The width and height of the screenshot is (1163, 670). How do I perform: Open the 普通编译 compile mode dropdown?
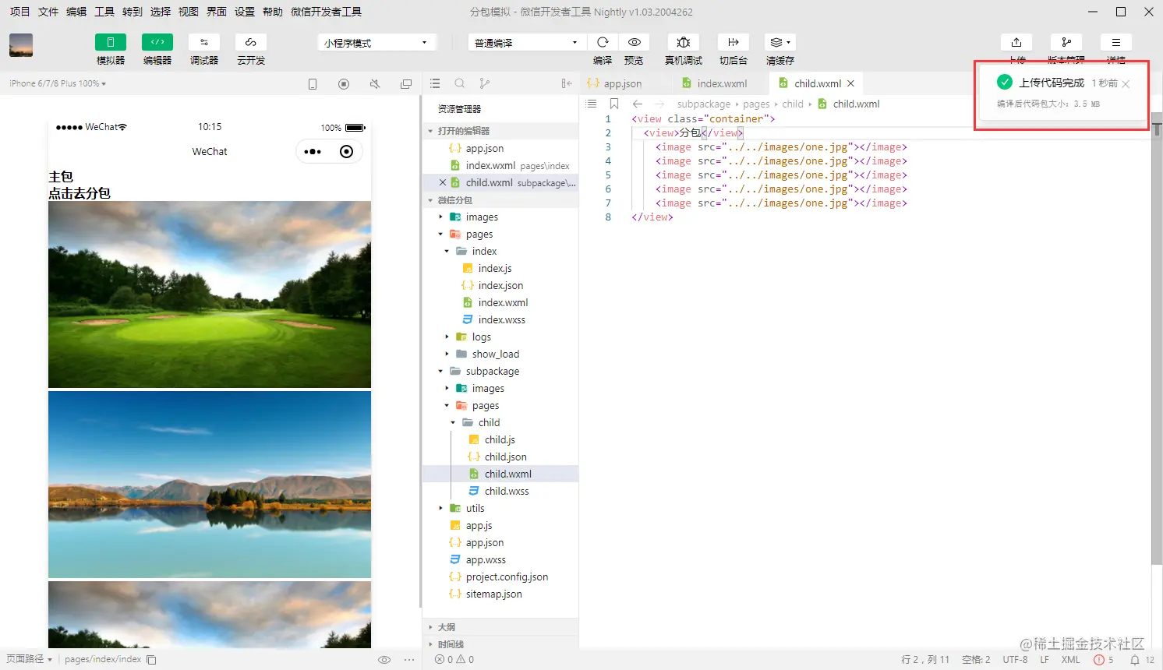[x=526, y=43]
